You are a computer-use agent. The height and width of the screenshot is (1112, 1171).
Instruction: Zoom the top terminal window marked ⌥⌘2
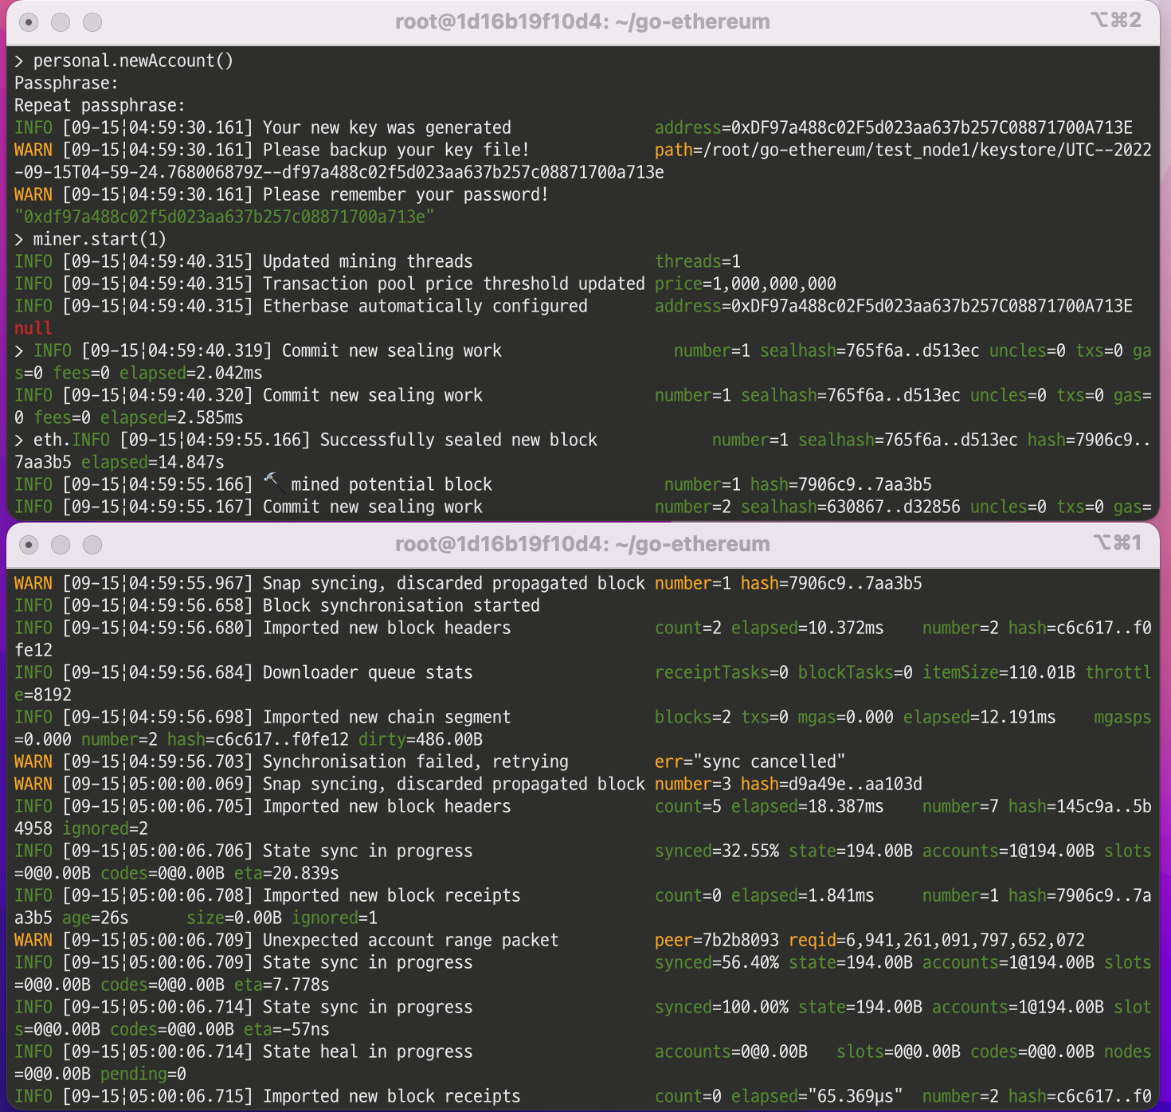[x=92, y=22]
